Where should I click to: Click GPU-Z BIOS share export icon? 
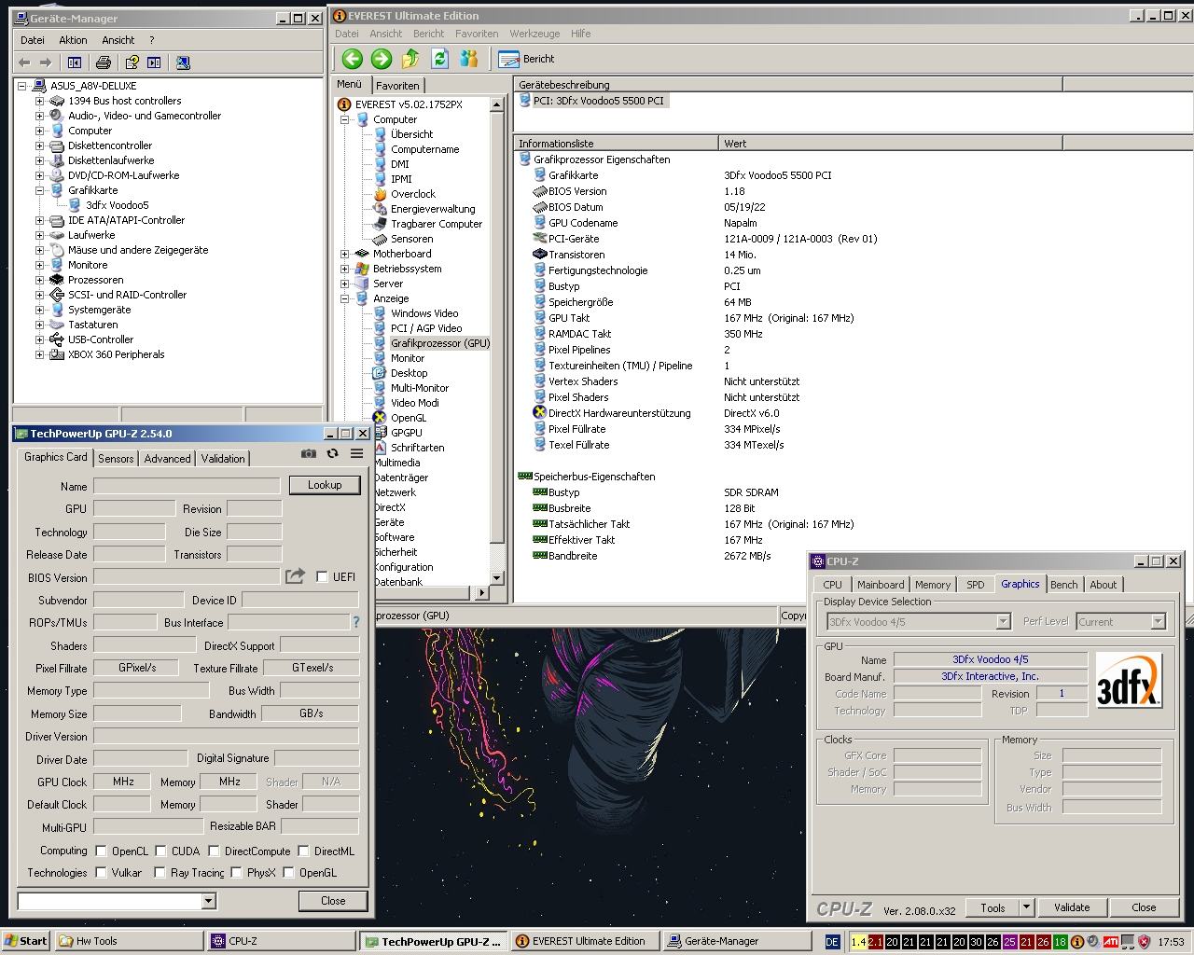(x=296, y=576)
